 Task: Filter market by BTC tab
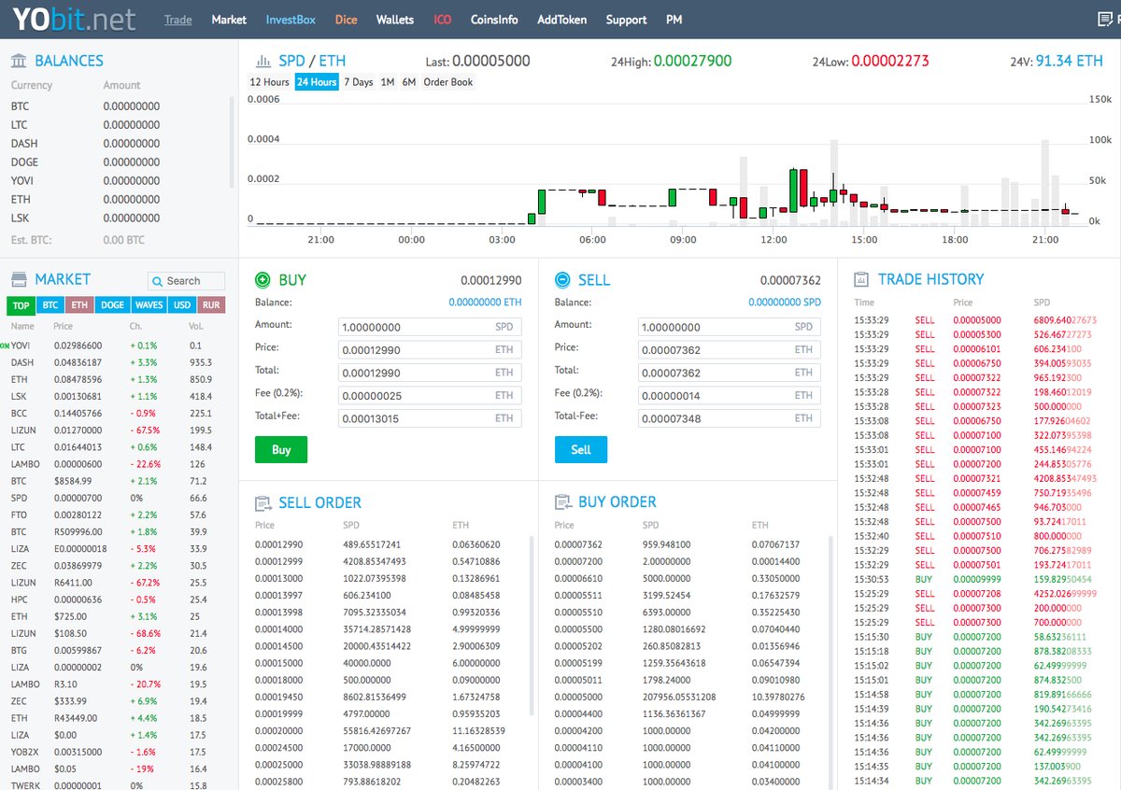click(50, 305)
